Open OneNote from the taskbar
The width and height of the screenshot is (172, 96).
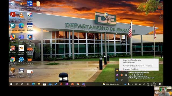67,84
